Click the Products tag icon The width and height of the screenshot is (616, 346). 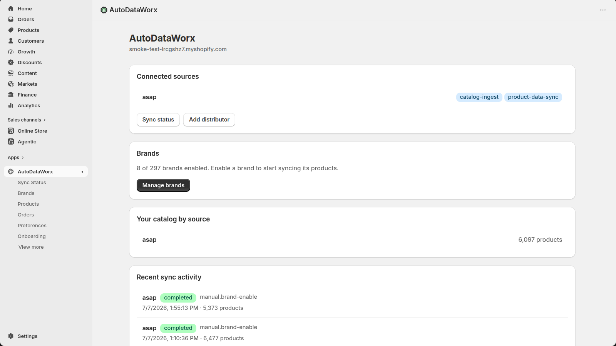pos(11,30)
